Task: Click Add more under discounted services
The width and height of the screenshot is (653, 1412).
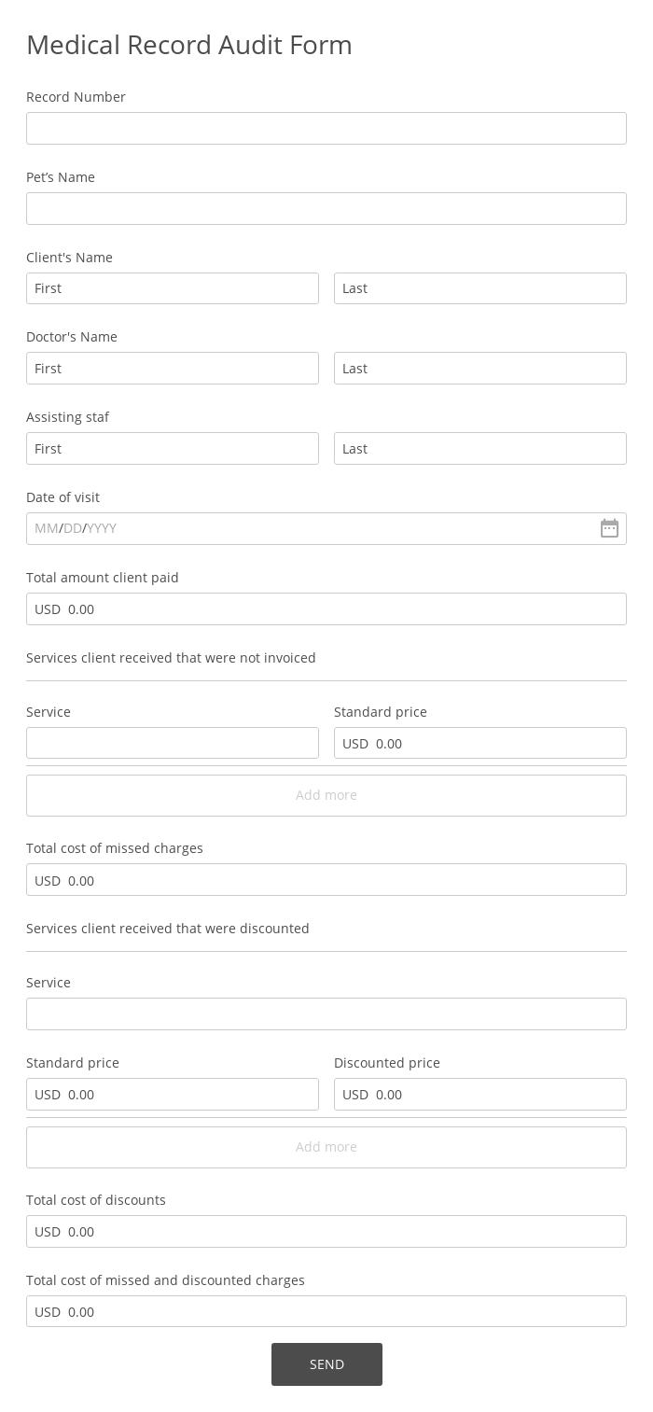Action: [326, 1147]
